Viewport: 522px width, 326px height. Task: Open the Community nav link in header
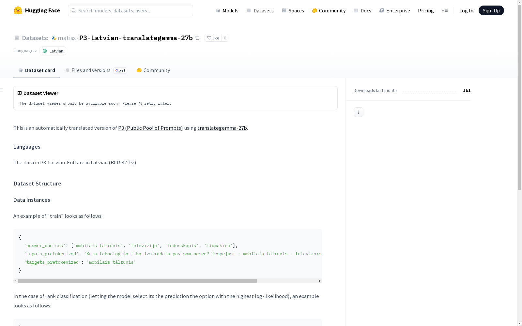click(329, 10)
